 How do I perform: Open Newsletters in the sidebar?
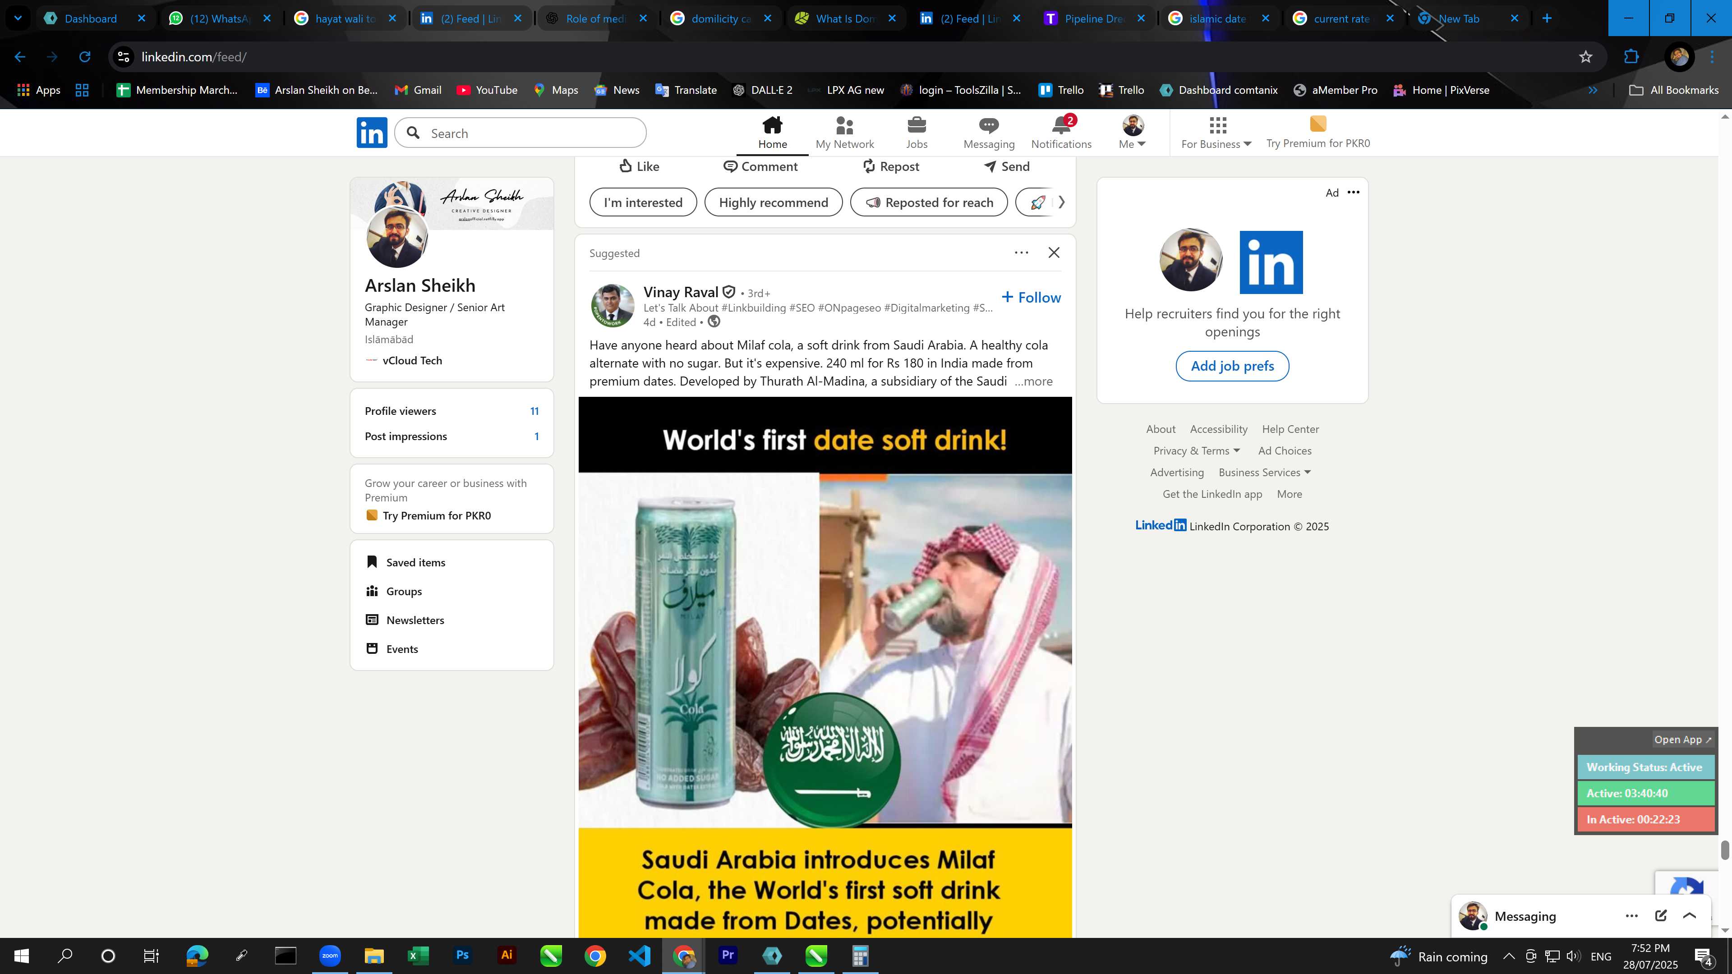click(405, 620)
